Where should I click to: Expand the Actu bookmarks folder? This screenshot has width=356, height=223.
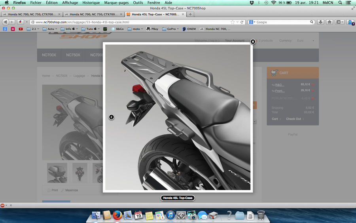coord(51,29)
